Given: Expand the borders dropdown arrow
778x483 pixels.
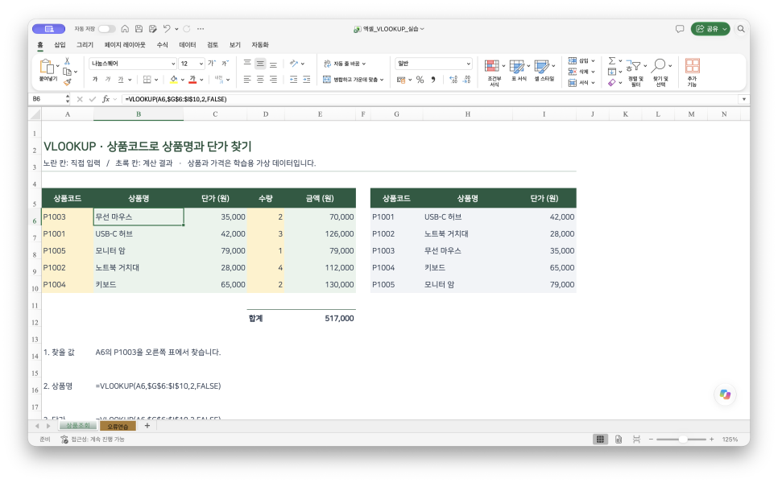Looking at the screenshot, I should (x=156, y=80).
